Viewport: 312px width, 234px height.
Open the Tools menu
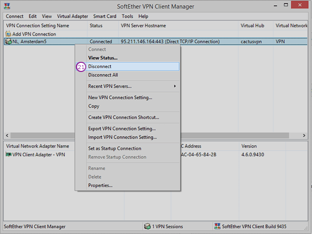click(127, 16)
